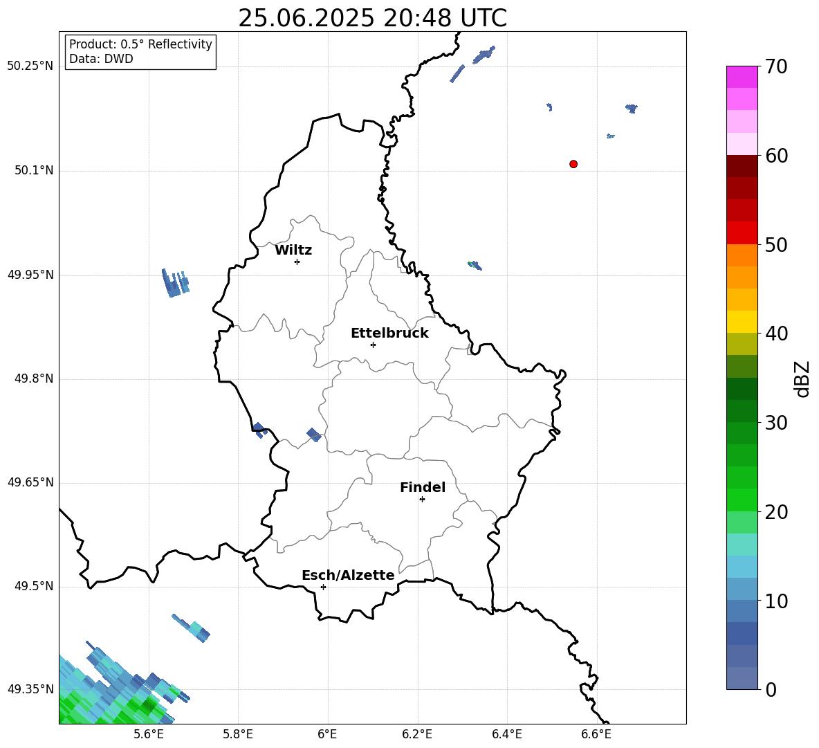The width and height of the screenshot is (819, 748).
Task: Click the 49.8°N latitude label
Action: point(34,378)
